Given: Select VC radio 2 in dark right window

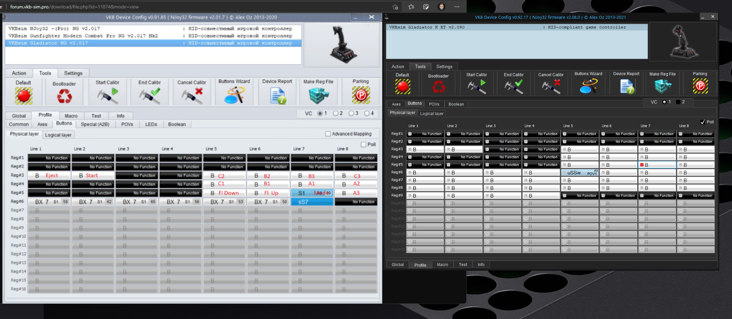Looking at the screenshot, I should [678, 102].
